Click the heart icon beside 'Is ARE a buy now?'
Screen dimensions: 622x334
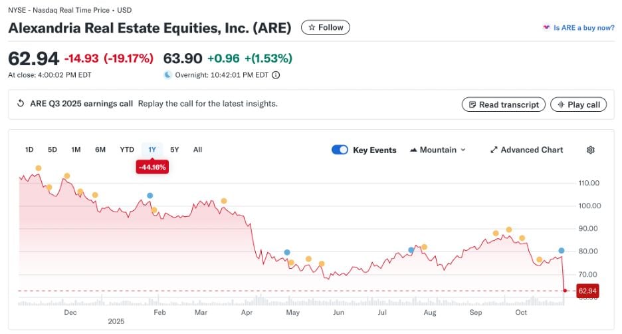[547, 28]
